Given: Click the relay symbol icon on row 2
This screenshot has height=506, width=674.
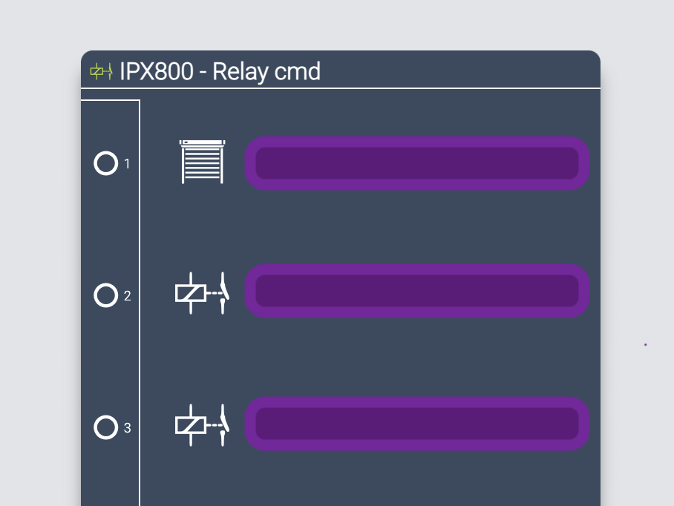Looking at the screenshot, I should pyautogui.click(x=203, y=293).
